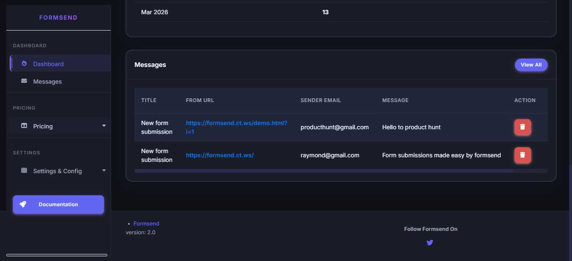The height and width of the screenshot is (261, 572).
Task: Click the ACTION column header
Action: point(525,100)
